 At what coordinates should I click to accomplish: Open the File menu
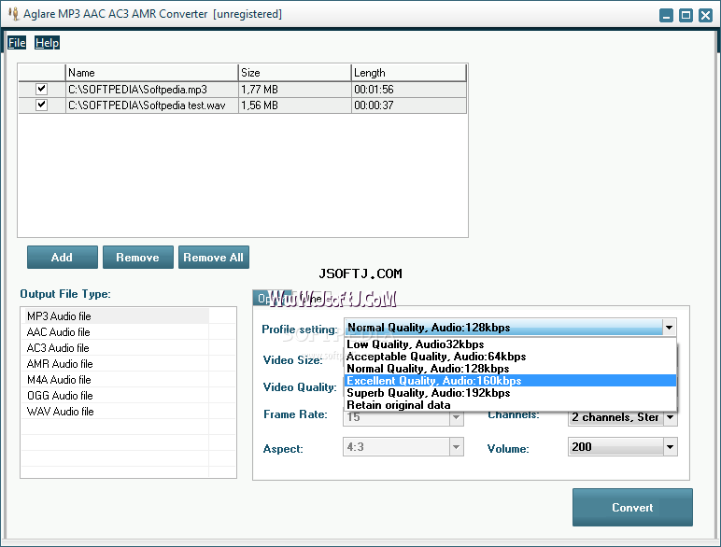pos(17,43)
